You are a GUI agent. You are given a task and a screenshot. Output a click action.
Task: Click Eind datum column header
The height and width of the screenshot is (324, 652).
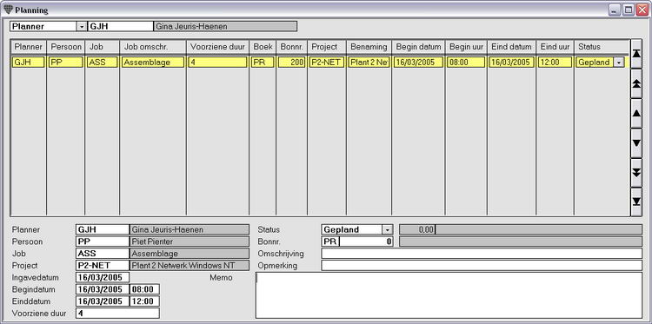point(512,47)
